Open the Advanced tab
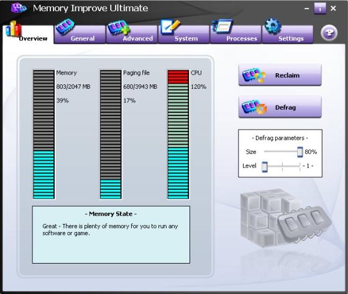Image resolution: width=348 pixels, height=294 pixels. tap(132, 34)
